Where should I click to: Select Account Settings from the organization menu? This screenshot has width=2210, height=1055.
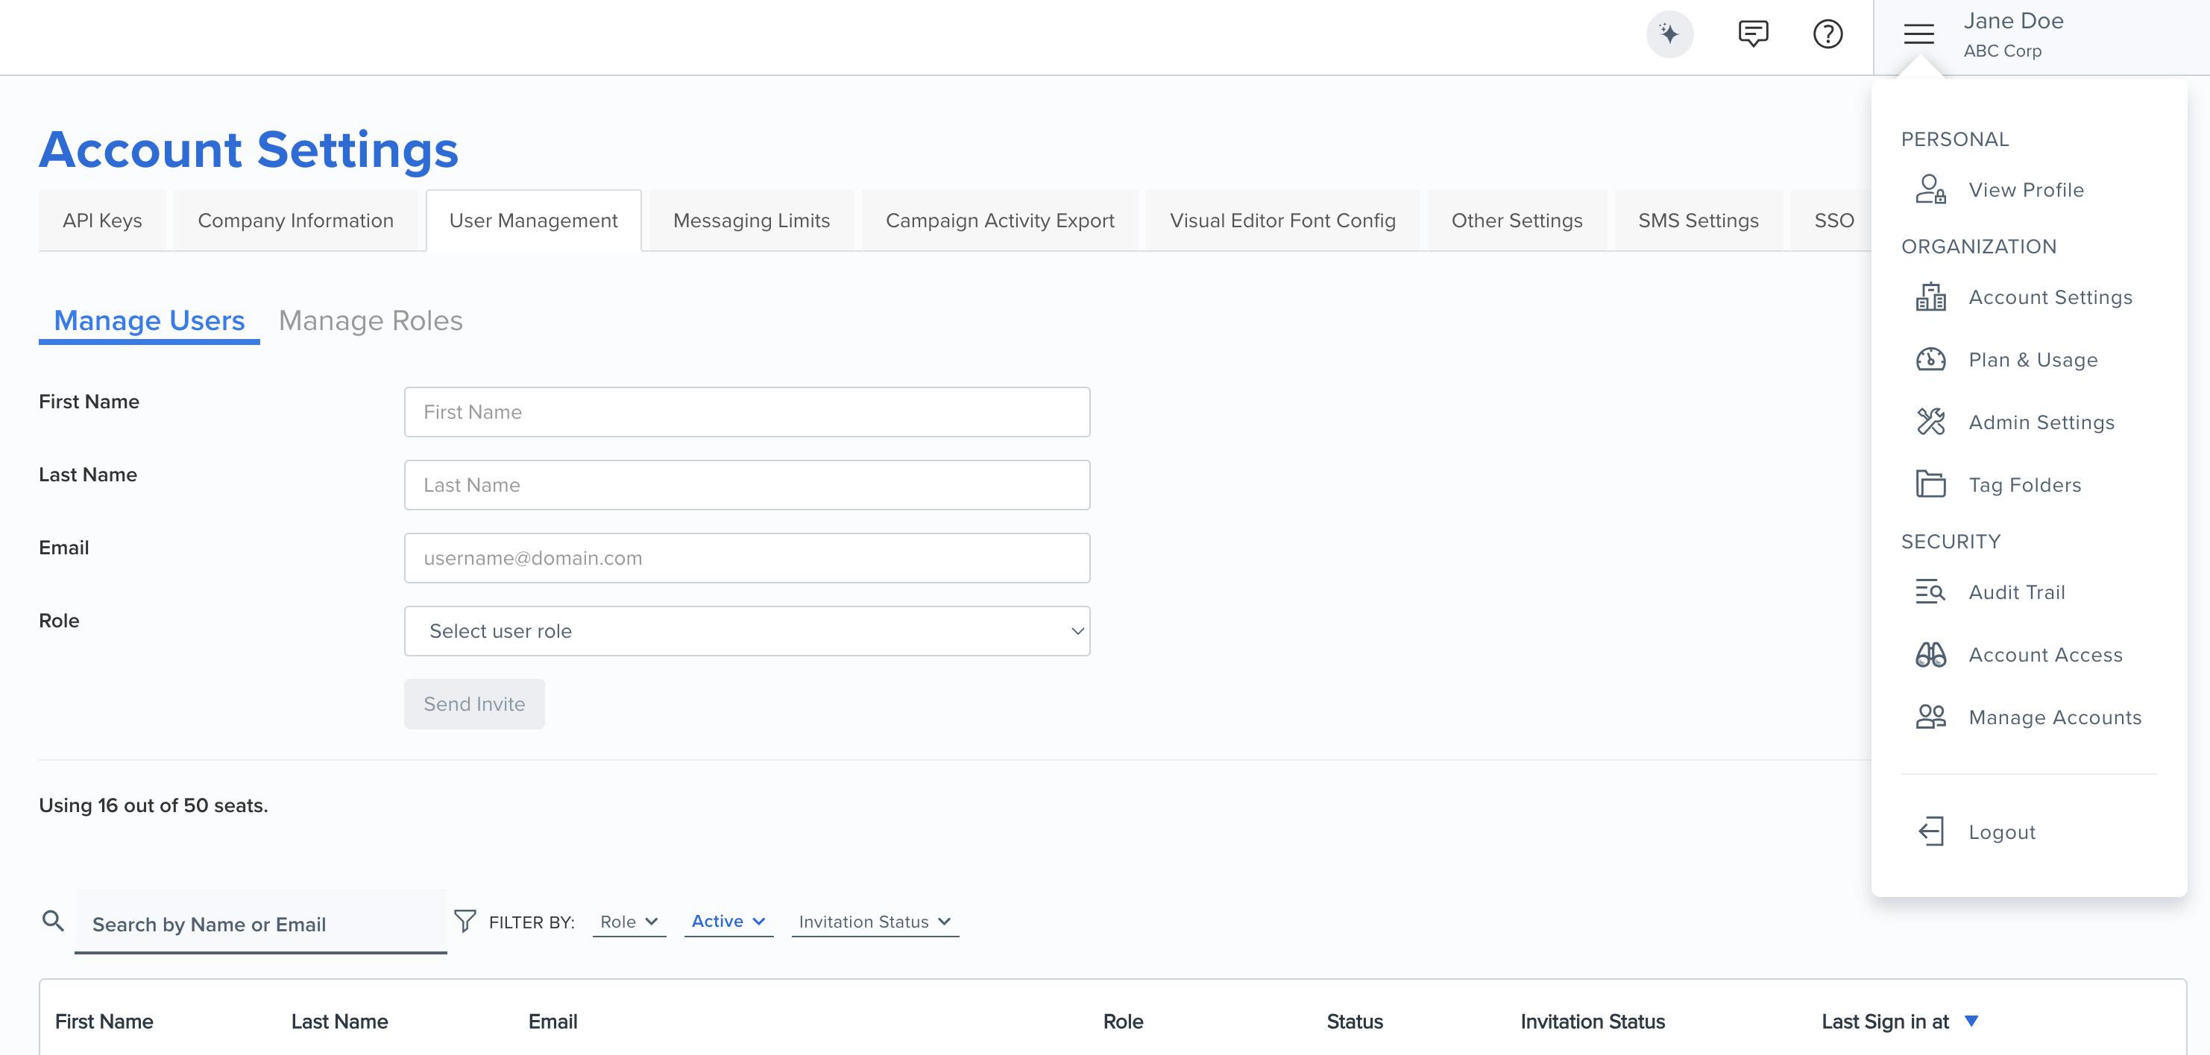click(2050, 297)
